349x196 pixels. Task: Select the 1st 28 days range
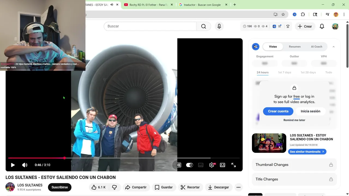click(308, 72)
